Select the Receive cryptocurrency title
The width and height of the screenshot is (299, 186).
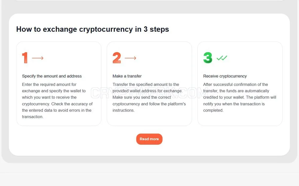[225, 76]
